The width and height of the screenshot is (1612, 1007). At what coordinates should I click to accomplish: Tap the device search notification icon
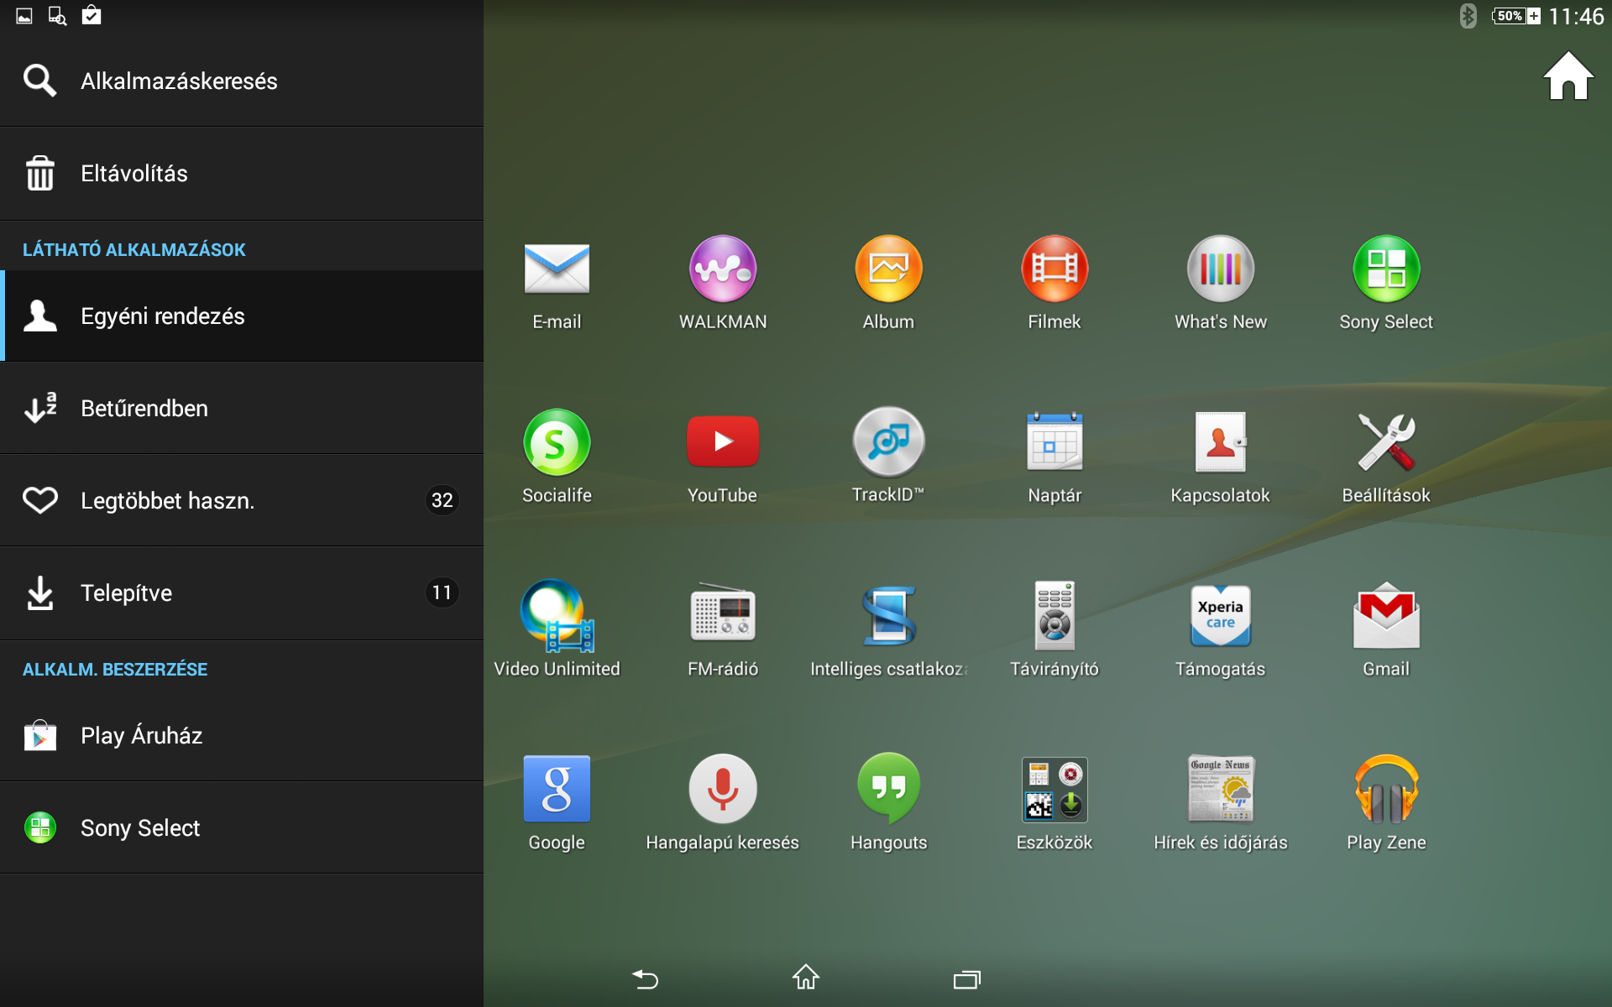pos(57,16)
